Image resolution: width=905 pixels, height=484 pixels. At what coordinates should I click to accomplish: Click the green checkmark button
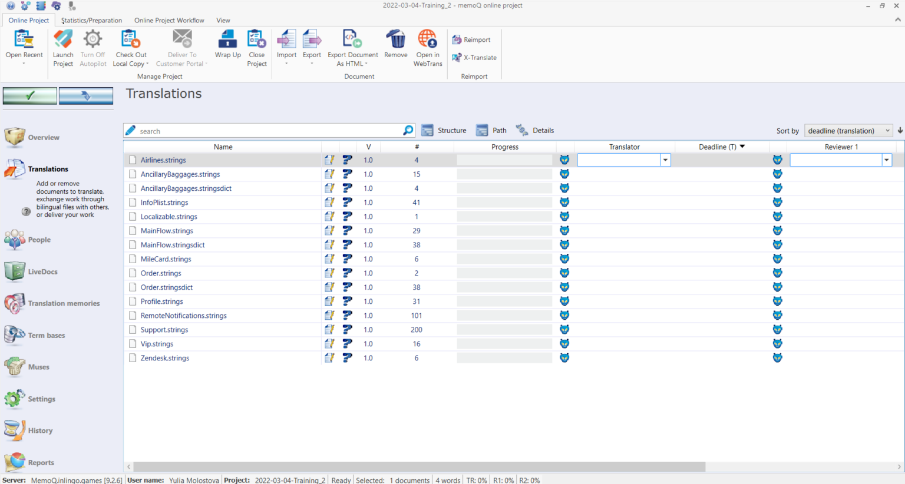click(30, 95)
